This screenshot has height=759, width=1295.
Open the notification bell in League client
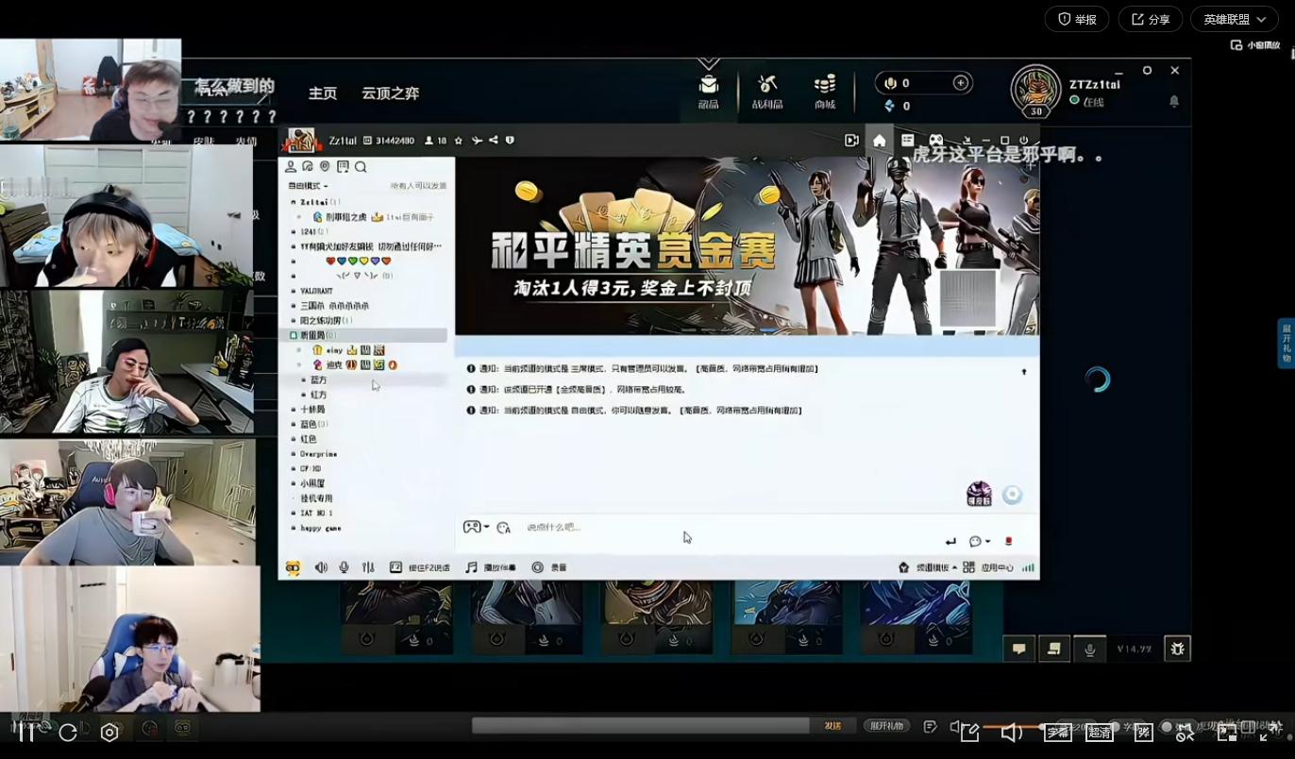click(x=1174, y=101)
